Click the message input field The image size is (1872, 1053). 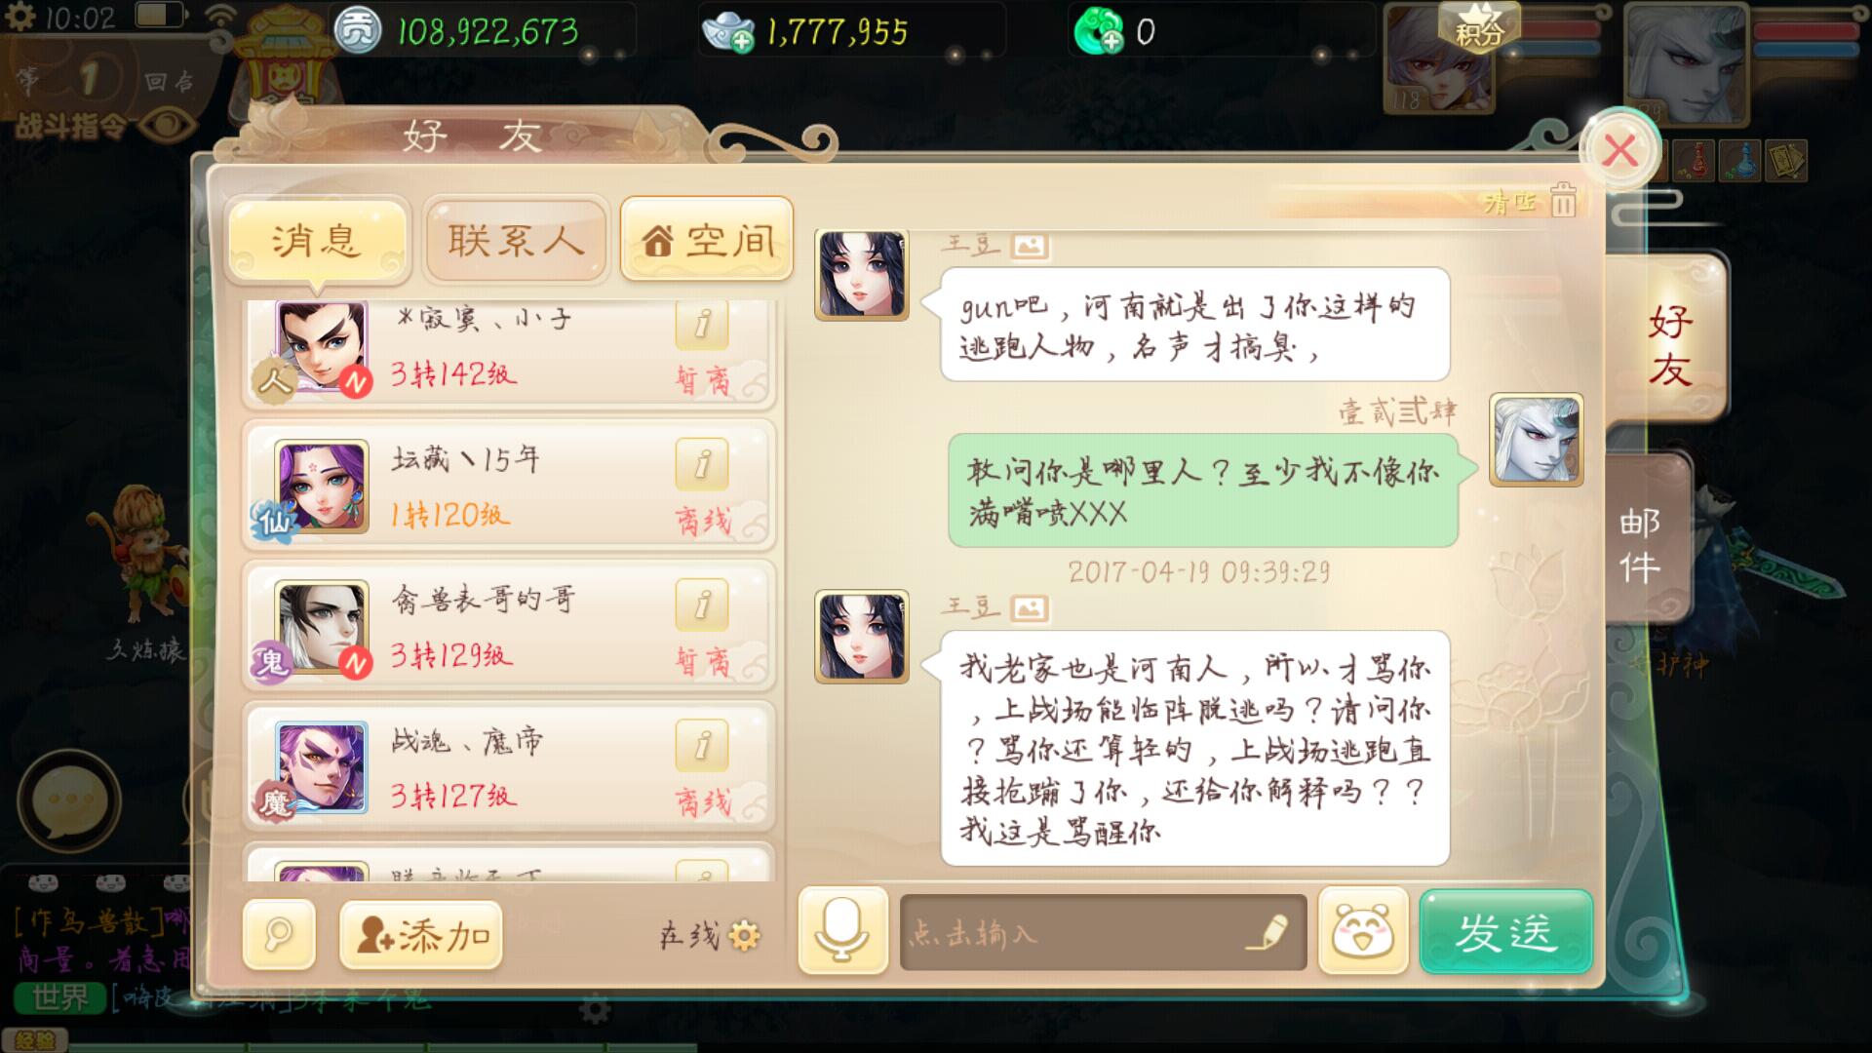(x=1103, y=932)
